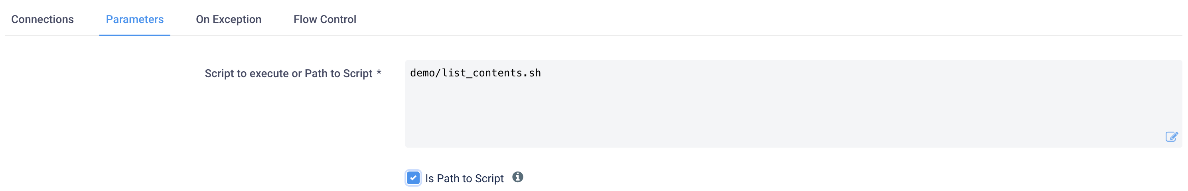Click the 'Script to execute or Path to Script' label
Viewport: 1188px width, 191px height.
288,74
